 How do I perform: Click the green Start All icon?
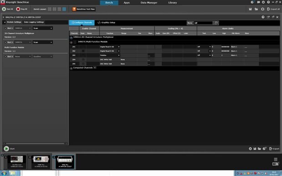(x=4, y=9)
